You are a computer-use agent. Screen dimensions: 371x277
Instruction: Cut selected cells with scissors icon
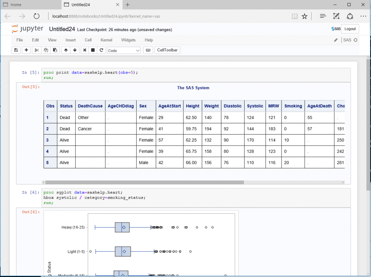pos(37,50)
